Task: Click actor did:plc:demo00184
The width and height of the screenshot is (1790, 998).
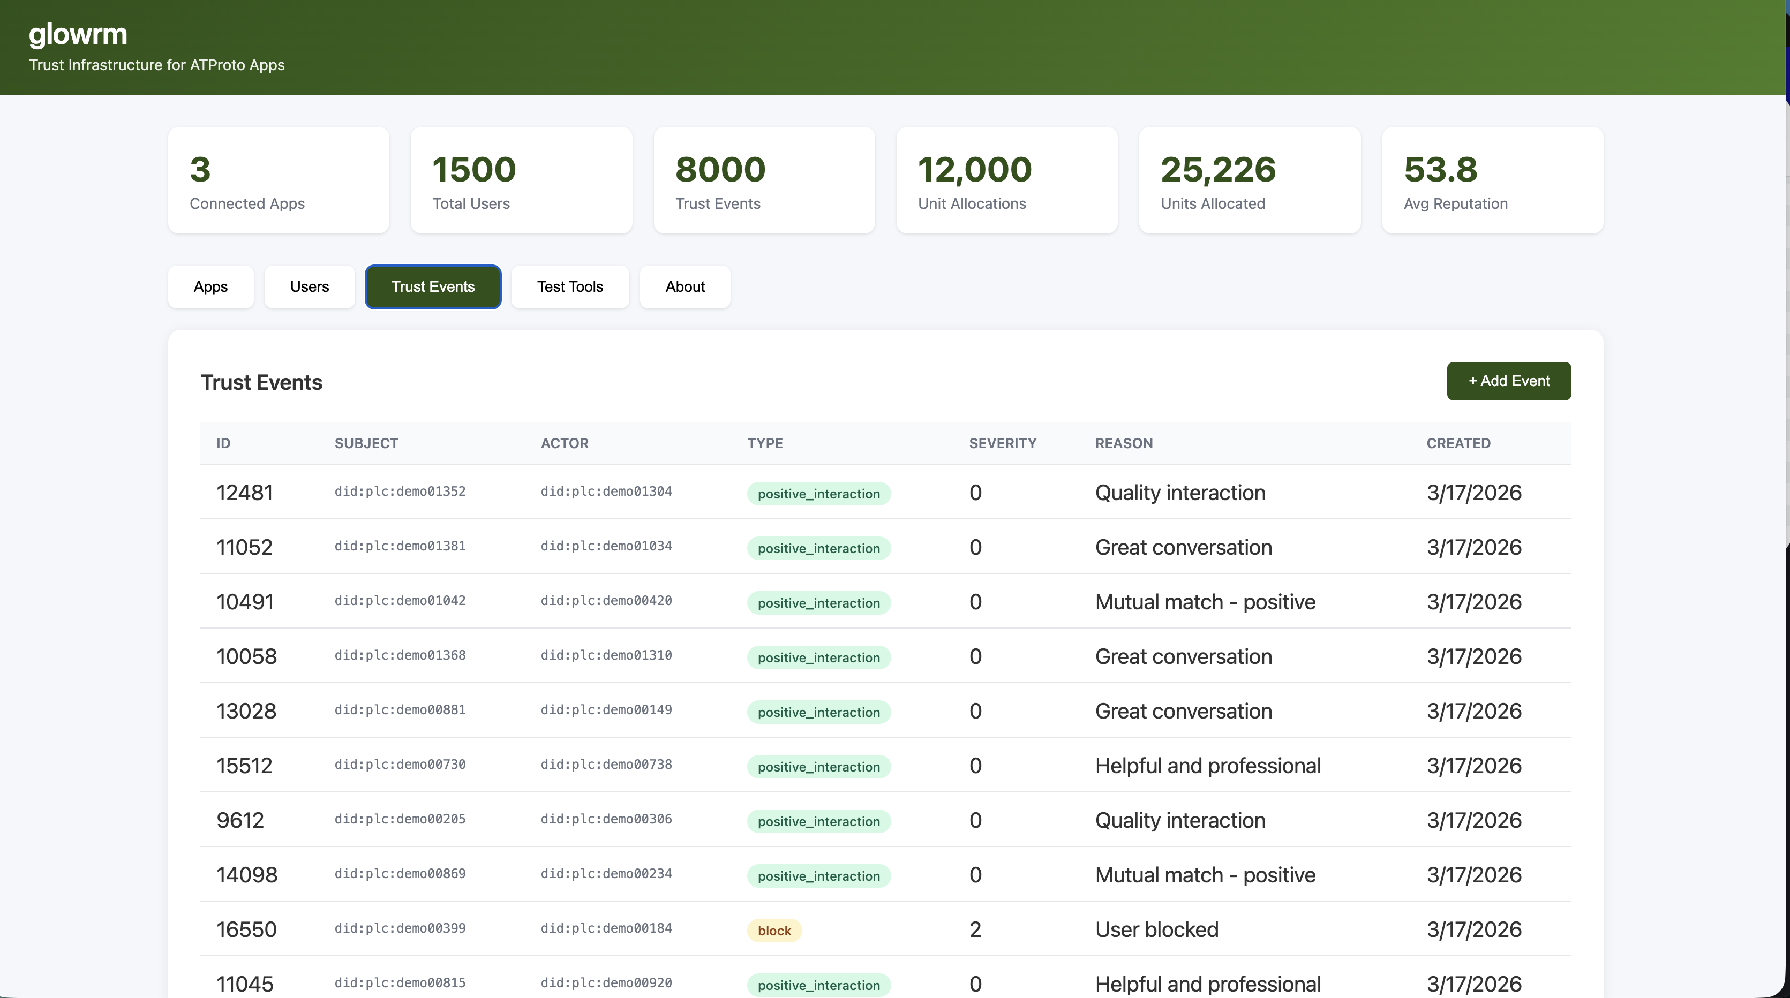Action: coord(607,928)
